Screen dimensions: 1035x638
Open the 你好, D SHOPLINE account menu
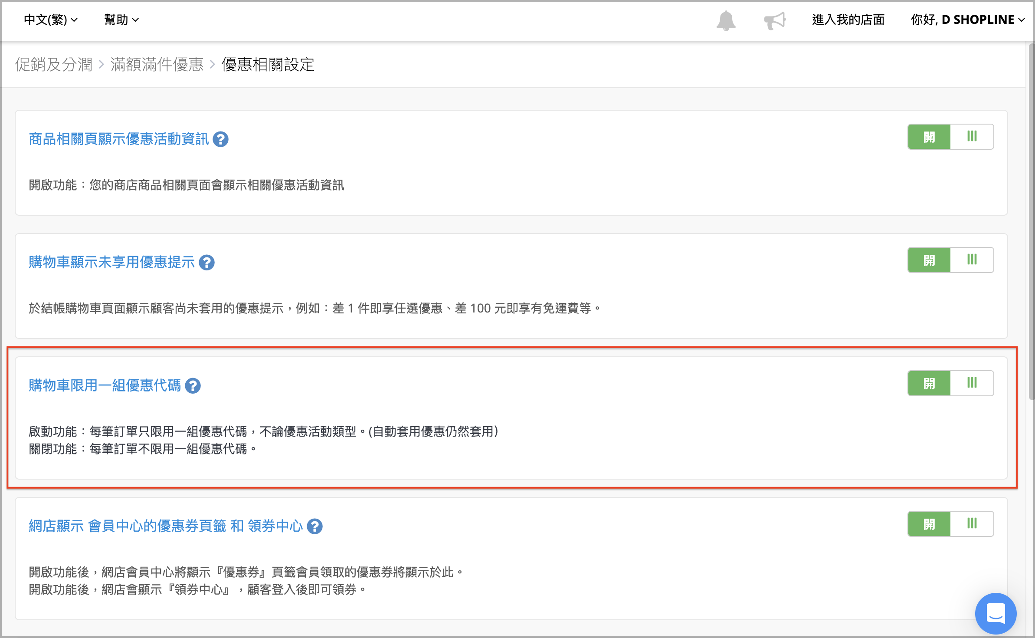968,20
